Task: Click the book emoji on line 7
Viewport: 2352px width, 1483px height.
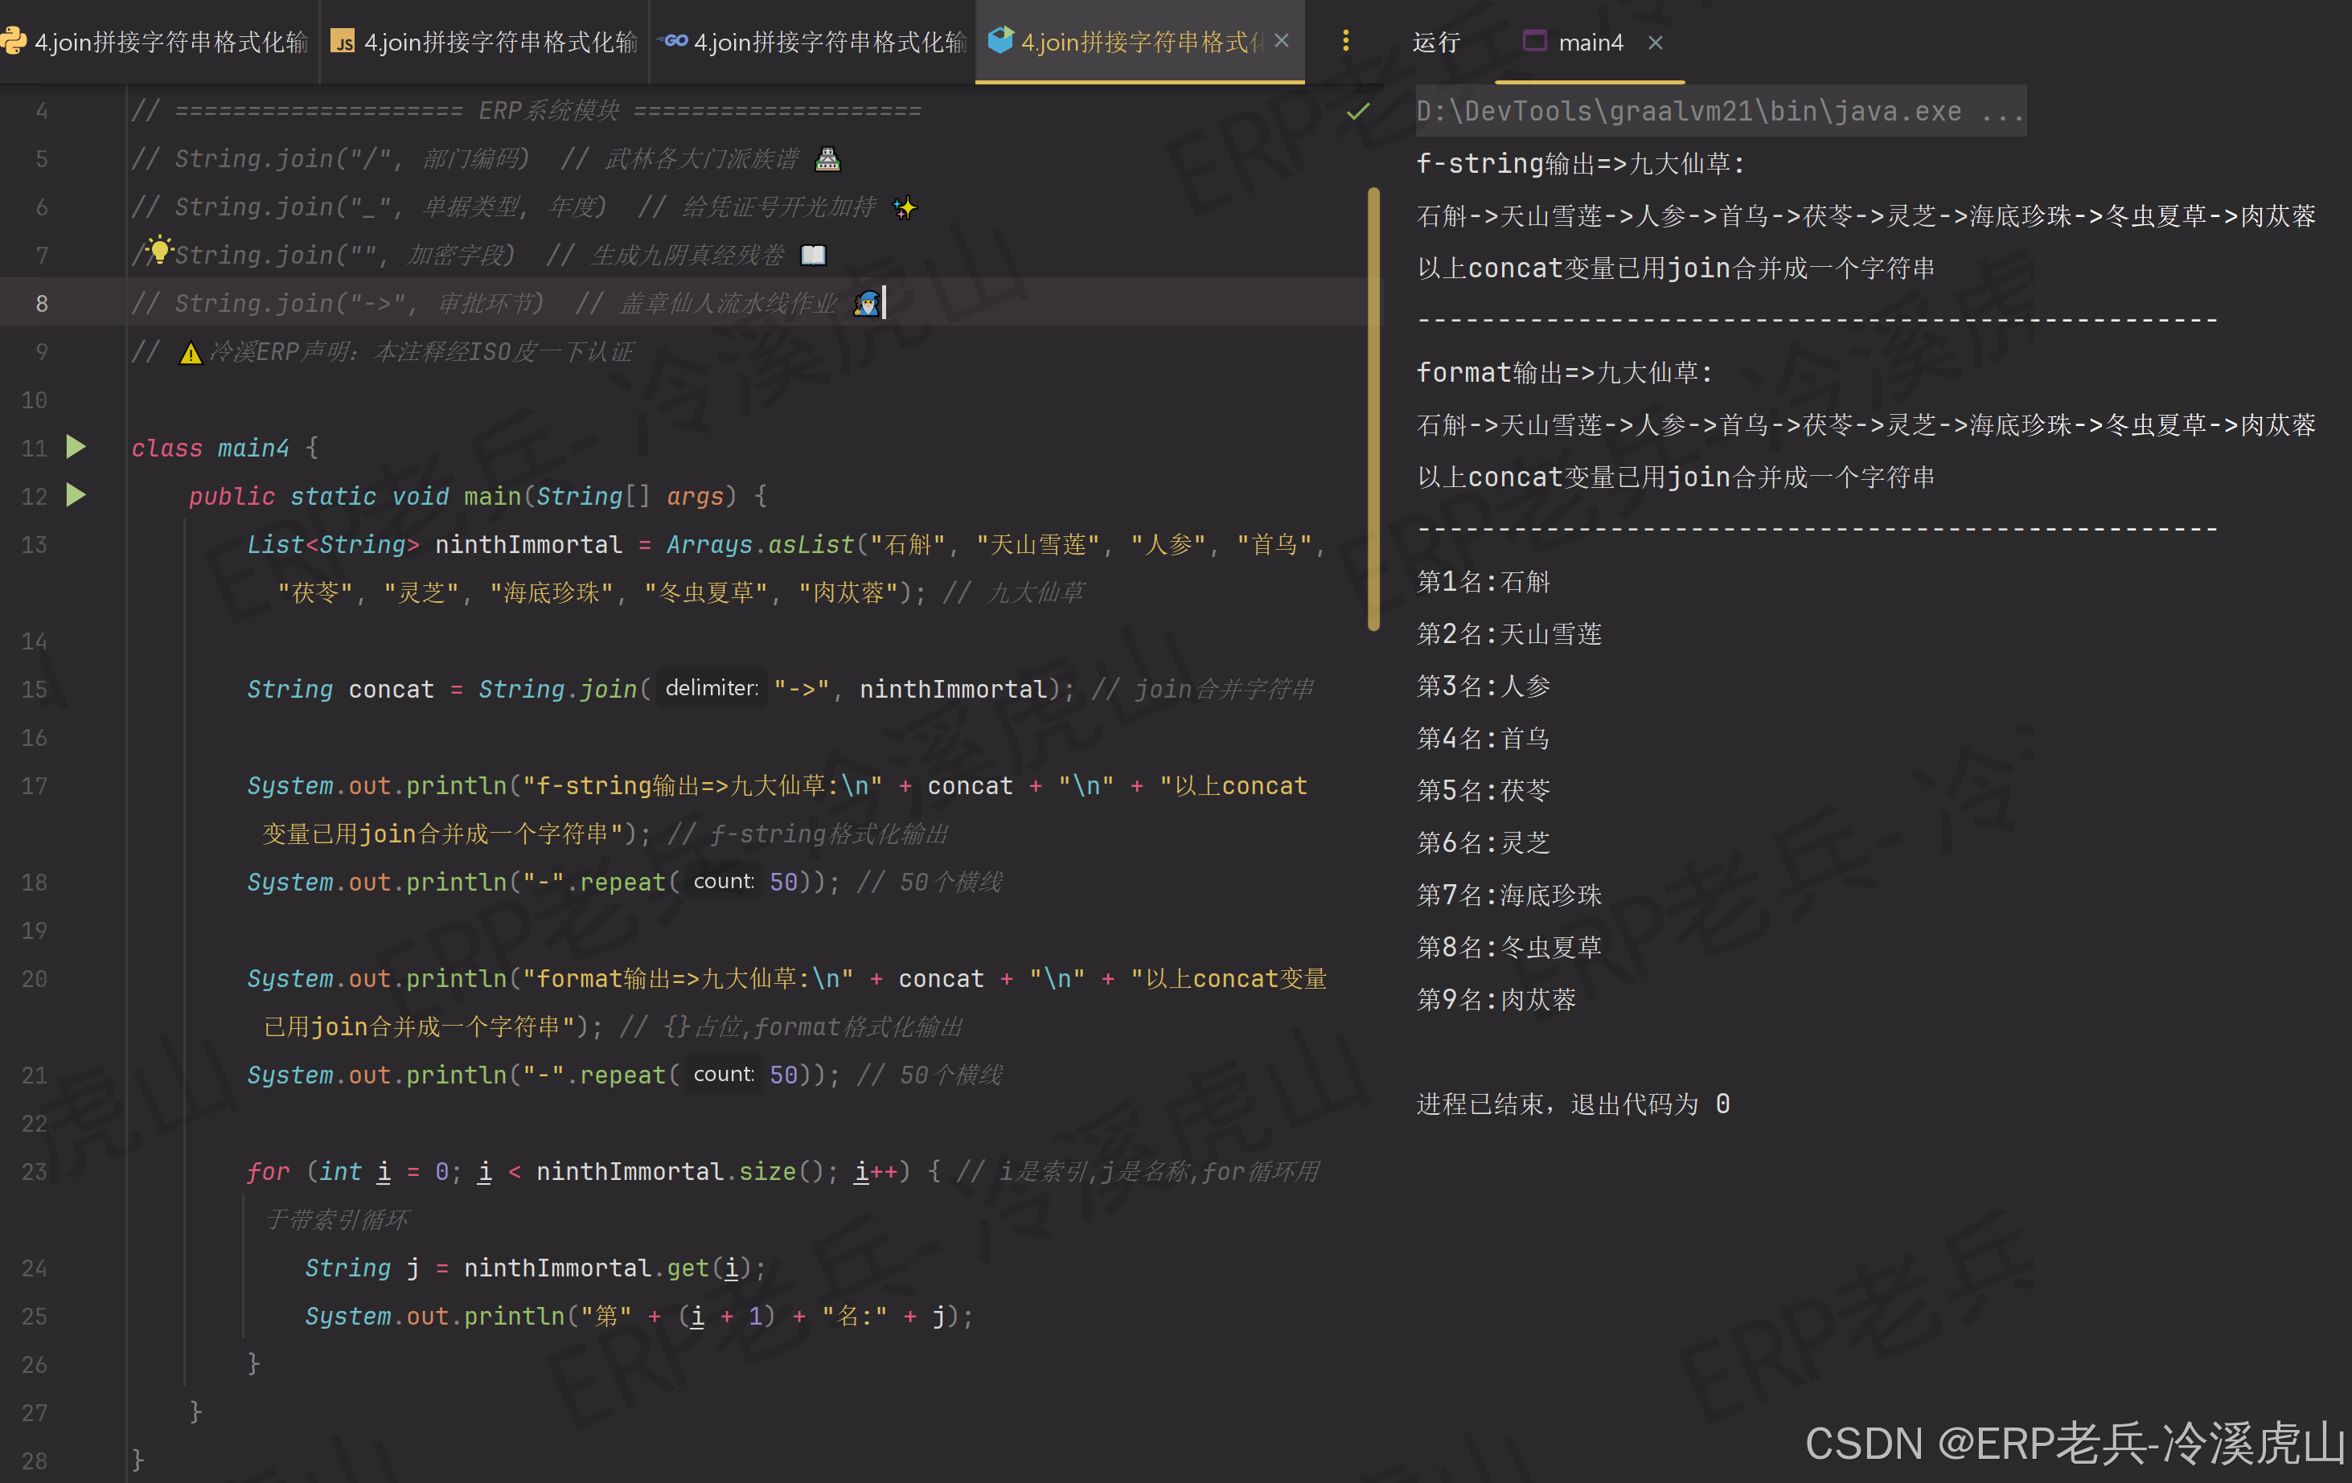Action: tap(813, 255)
